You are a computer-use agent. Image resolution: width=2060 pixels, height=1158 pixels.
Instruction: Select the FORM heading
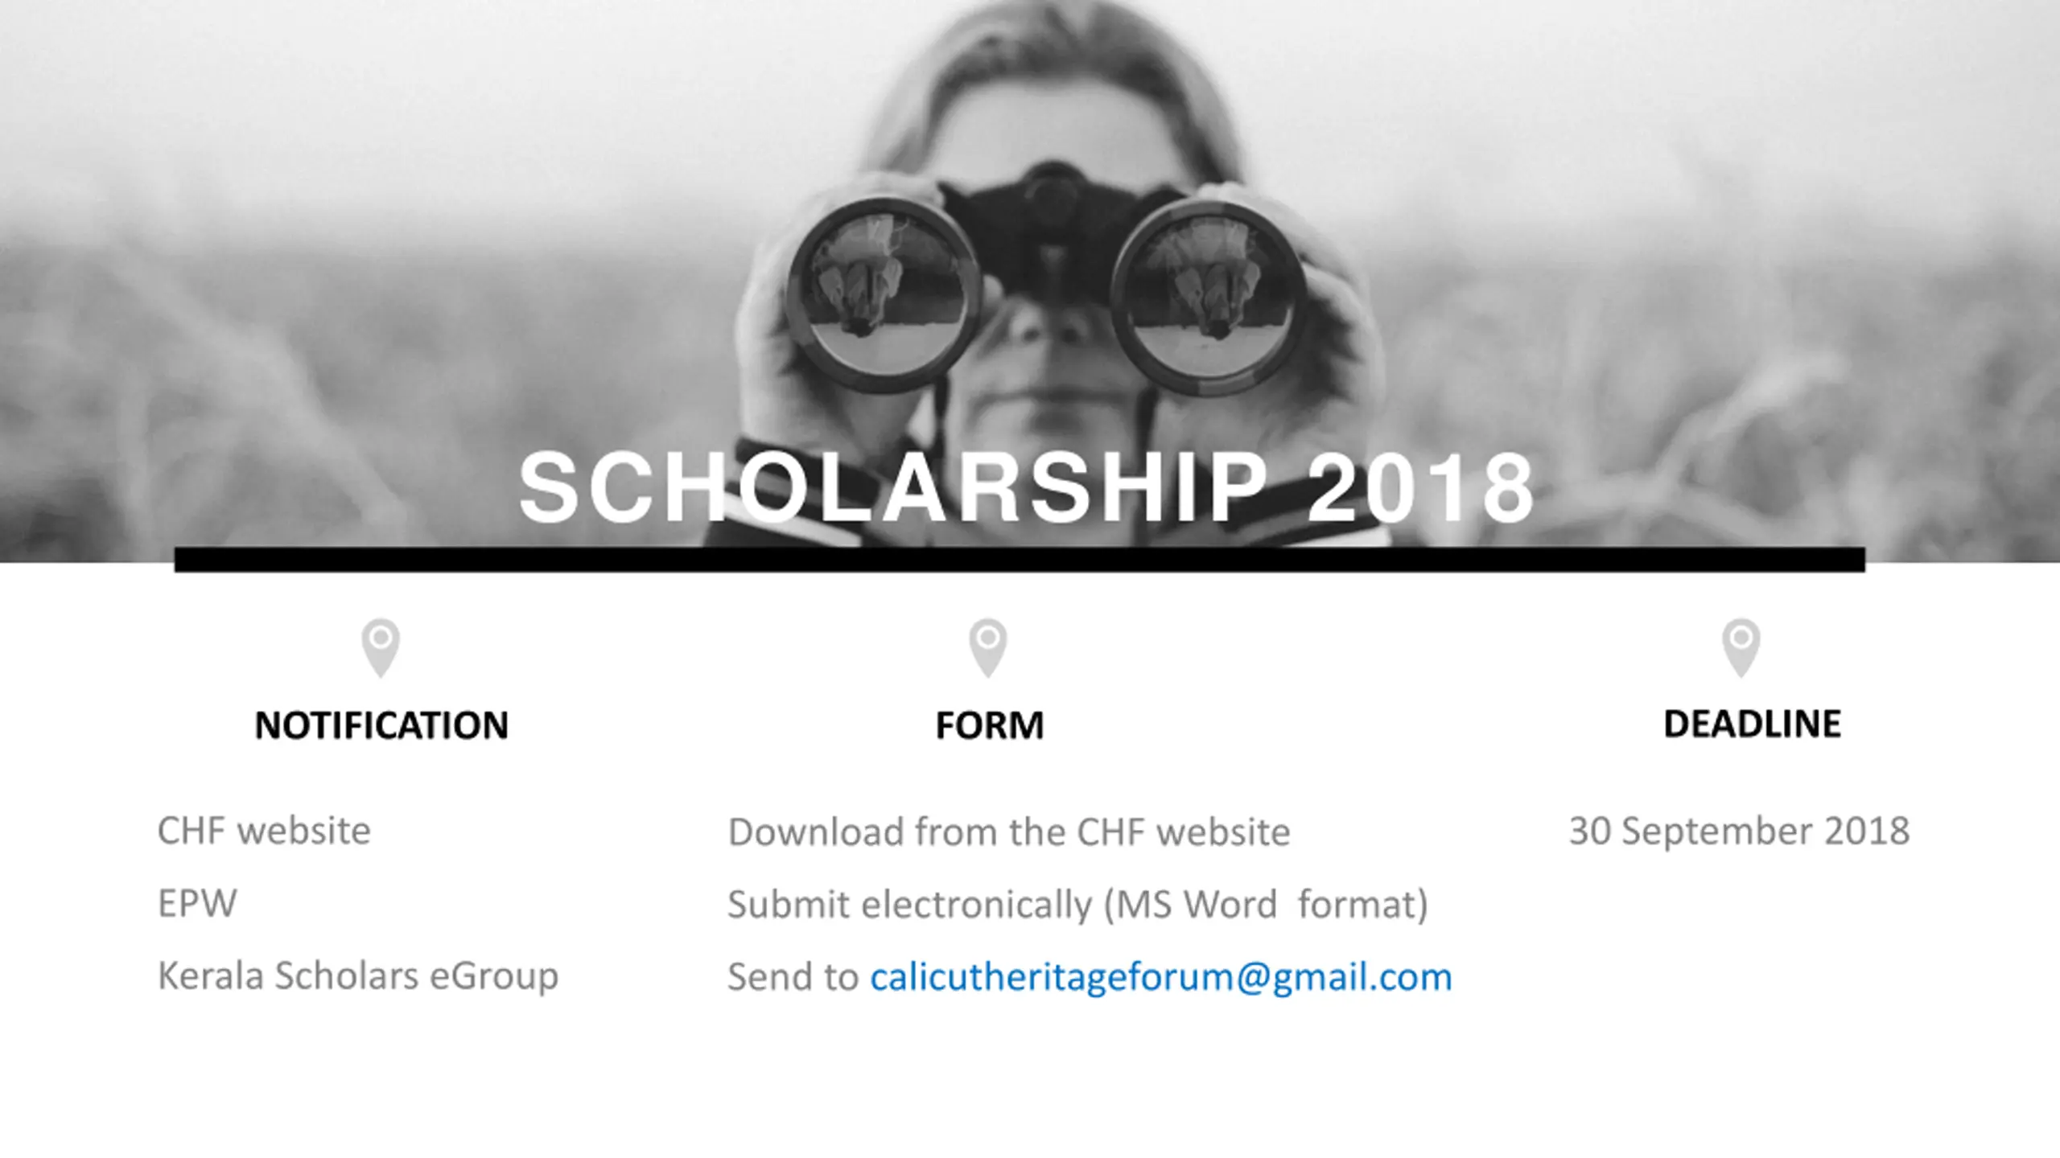click(990, 725)
